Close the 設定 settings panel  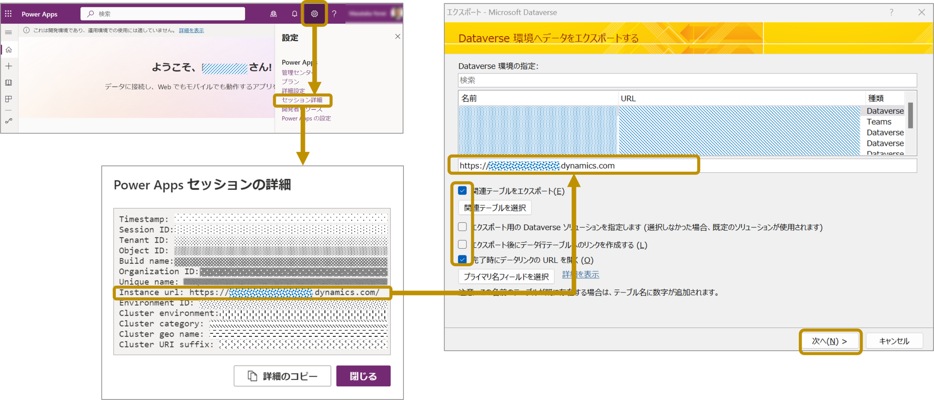tap(397, 36)
